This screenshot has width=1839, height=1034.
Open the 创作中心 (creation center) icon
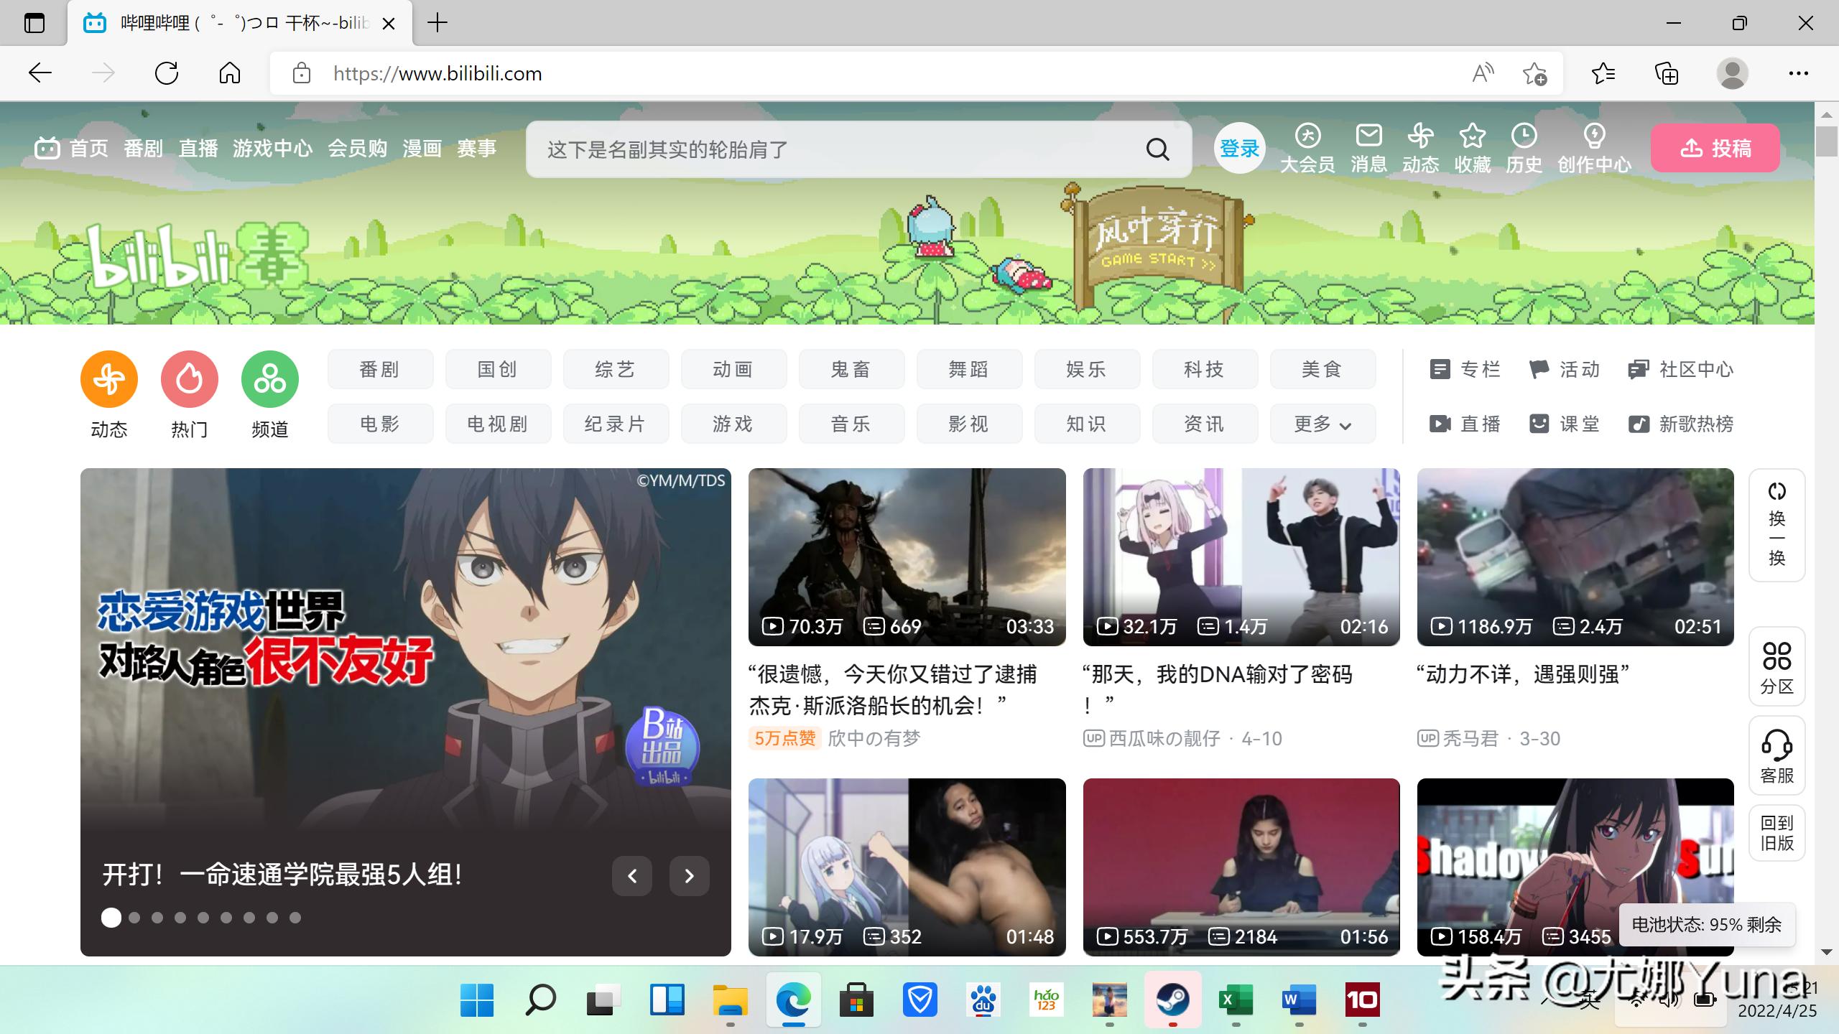click(x=1594, y=147)
